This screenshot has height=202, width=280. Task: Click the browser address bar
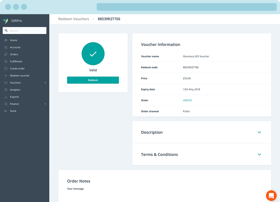tap(187, 7)
